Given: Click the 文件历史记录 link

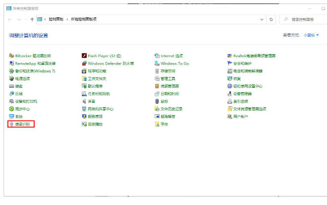Looking at the screenshot, I should 171,109.
